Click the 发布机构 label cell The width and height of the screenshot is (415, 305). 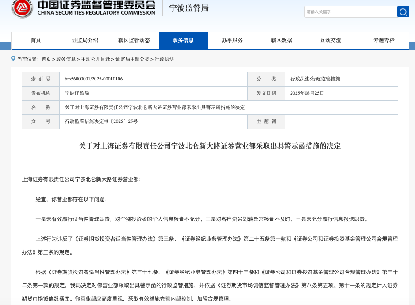(x=41, y=93)
